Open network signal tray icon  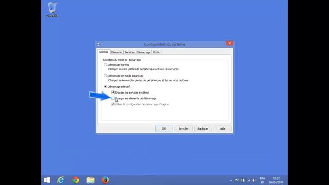tap(249, 180)
